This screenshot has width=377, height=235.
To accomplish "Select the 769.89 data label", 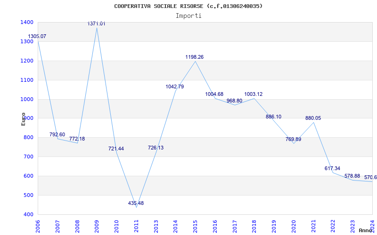I will tap(293, 139).
